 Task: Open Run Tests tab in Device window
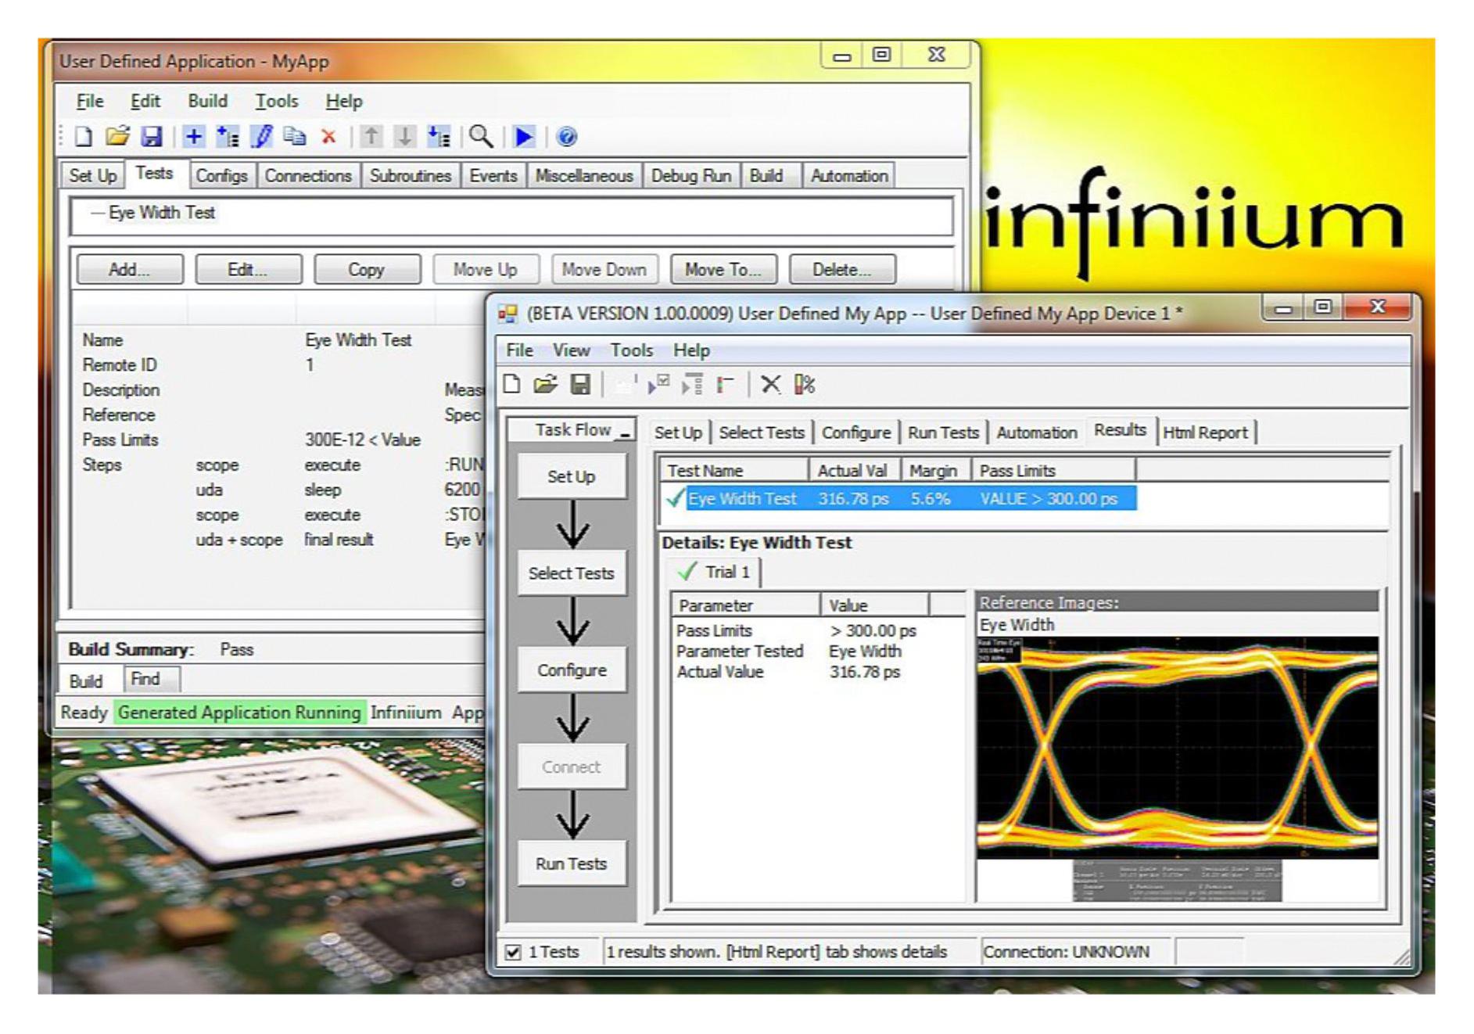[943, 433]
